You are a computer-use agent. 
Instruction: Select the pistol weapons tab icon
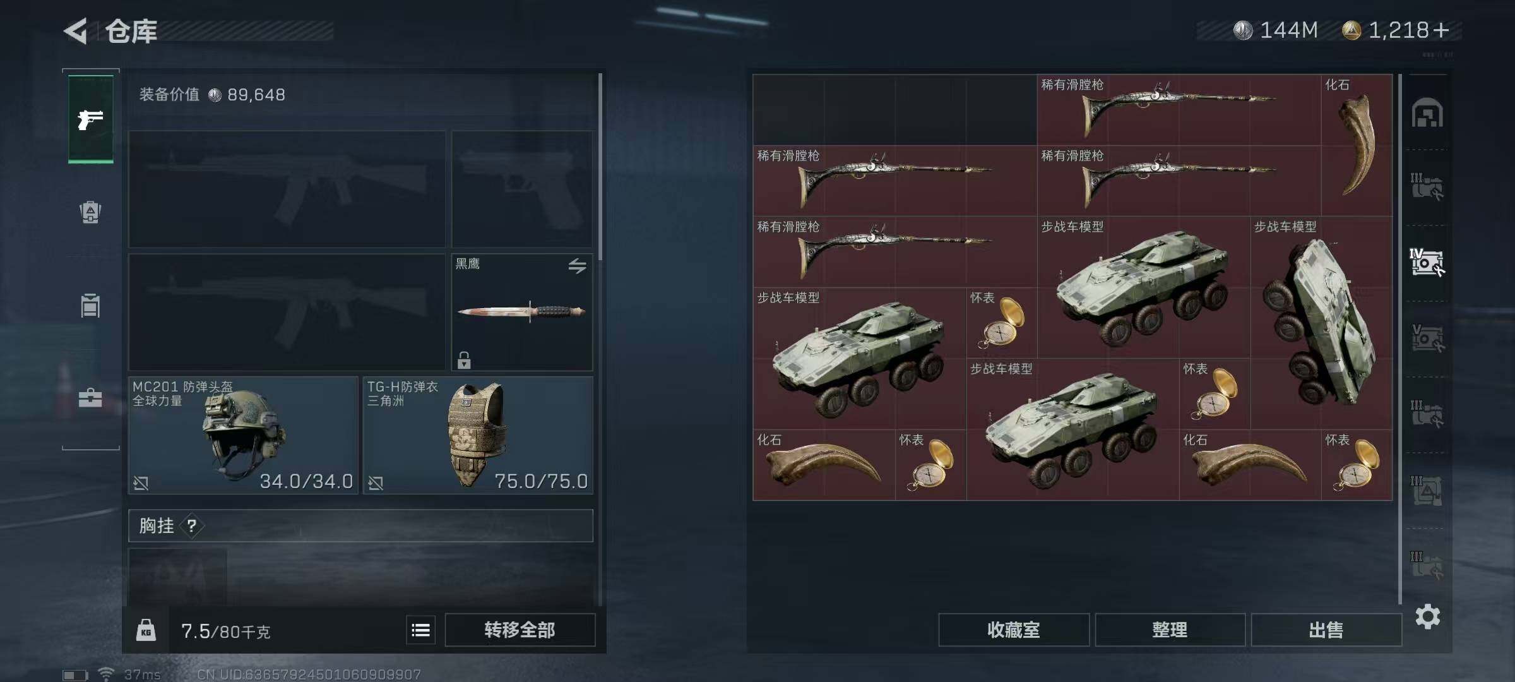click(90, 119)
